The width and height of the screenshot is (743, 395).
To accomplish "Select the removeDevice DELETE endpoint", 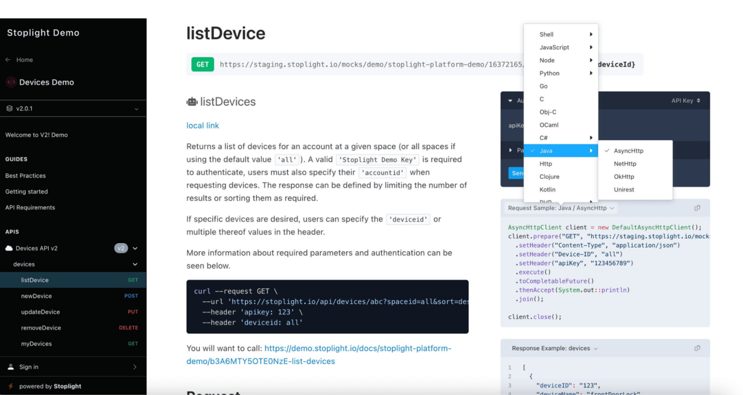I will 73,328.
